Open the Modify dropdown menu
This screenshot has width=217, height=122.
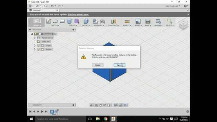[x=86, y=25]
